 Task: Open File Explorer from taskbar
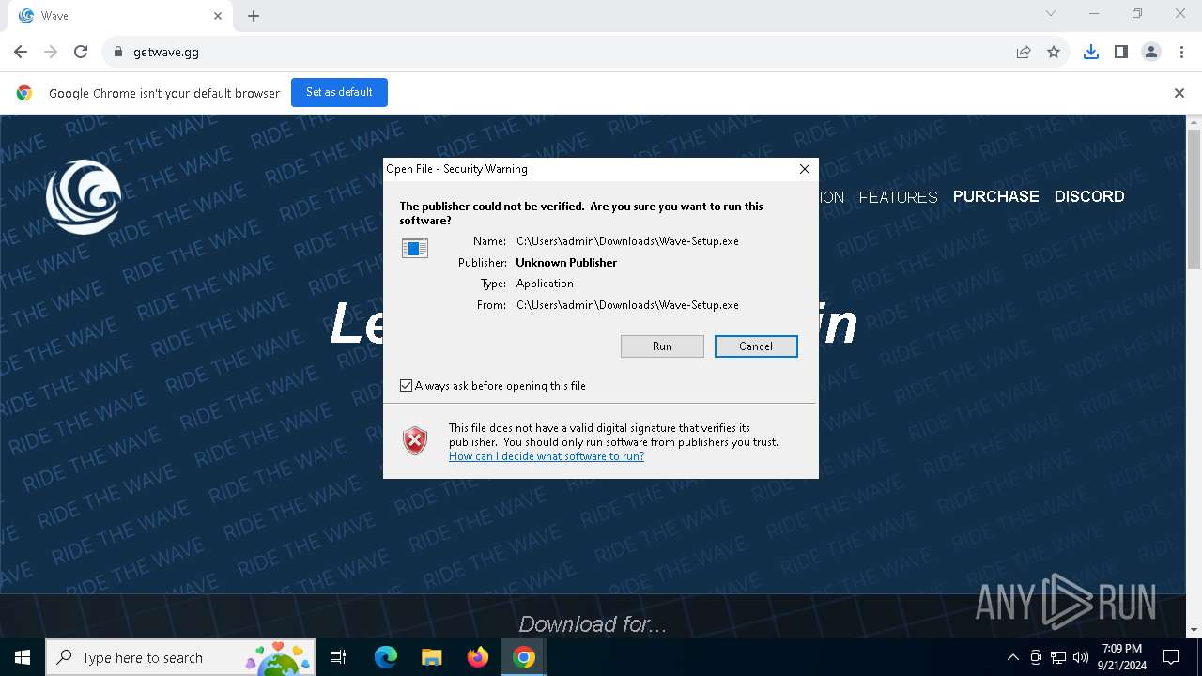tap(432, 657)
